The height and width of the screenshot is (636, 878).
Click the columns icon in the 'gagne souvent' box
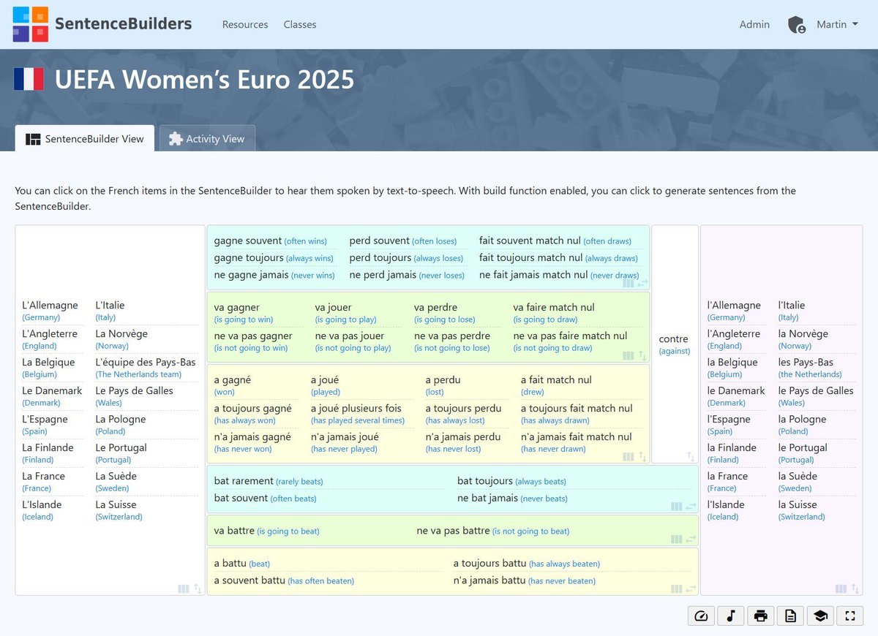pyautogui.click(x=629, y=283)
